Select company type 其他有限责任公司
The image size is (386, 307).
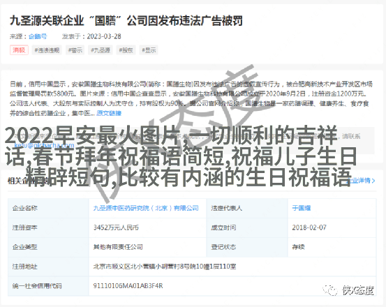pos(118,247)
